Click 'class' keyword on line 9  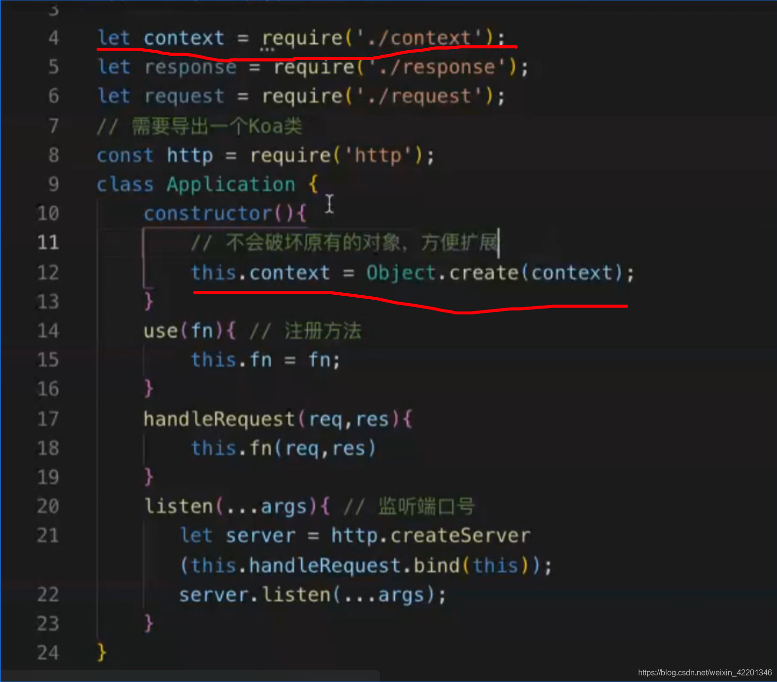pyautogui.click(x=125, y=185)
